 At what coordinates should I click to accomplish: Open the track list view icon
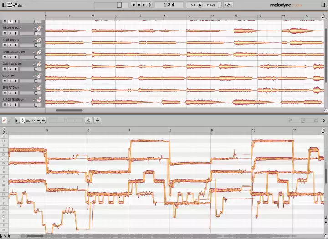pyautogui.click(x=10, y=5)
